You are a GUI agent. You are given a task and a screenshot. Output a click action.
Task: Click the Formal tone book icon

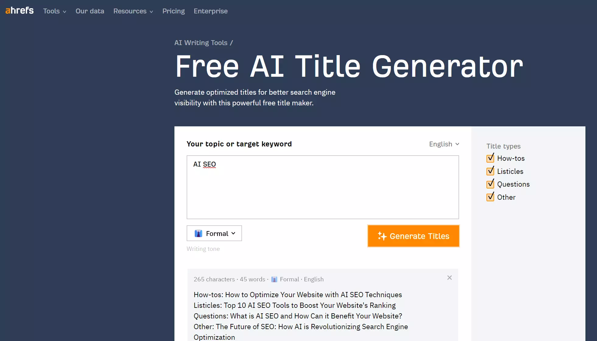point(198,233)
